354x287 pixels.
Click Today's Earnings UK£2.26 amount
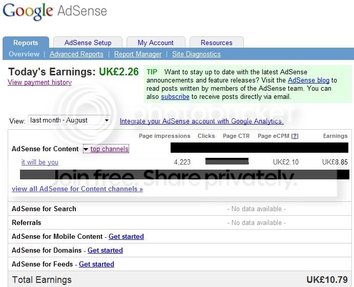(119, 72)
